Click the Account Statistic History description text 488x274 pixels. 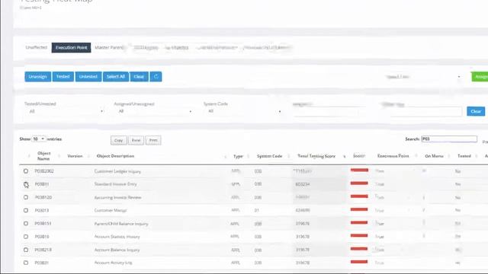[x=117, y=237]
